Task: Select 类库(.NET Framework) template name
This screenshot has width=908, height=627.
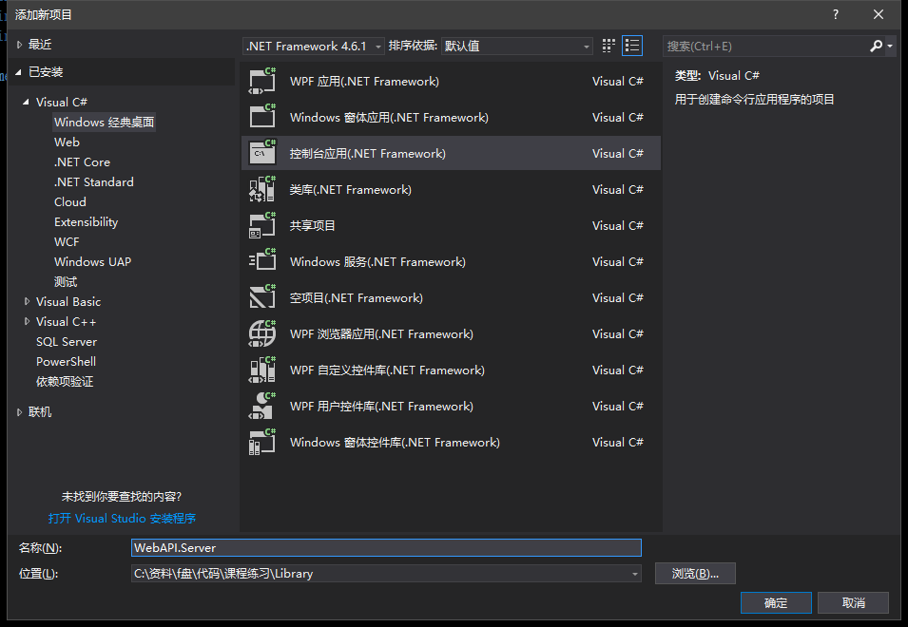Action: (350, 190)
